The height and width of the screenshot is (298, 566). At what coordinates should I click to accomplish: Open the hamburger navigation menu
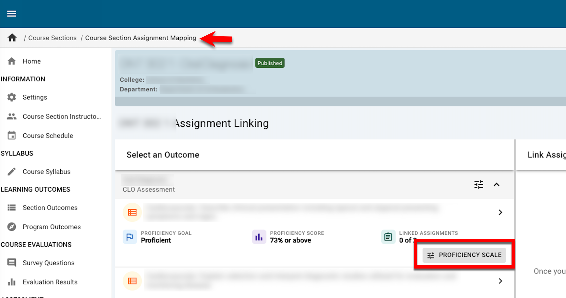coord(12,14)
